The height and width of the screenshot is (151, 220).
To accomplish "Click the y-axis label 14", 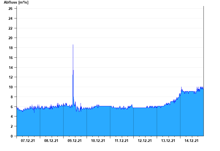I will [10, 67].
